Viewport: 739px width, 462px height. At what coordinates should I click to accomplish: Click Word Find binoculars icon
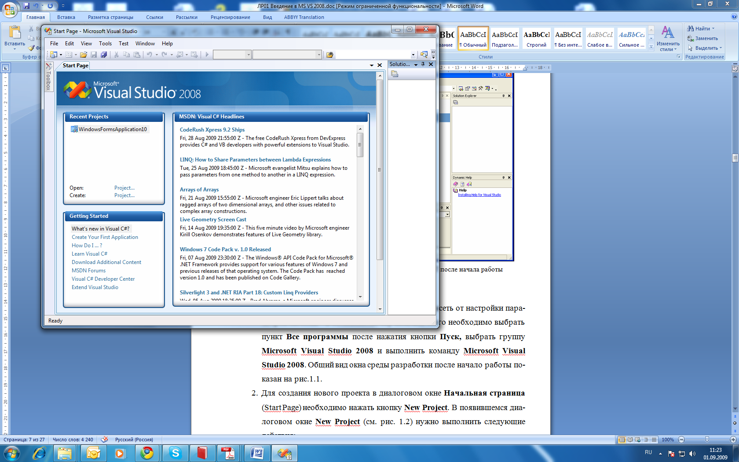point(691,29)
